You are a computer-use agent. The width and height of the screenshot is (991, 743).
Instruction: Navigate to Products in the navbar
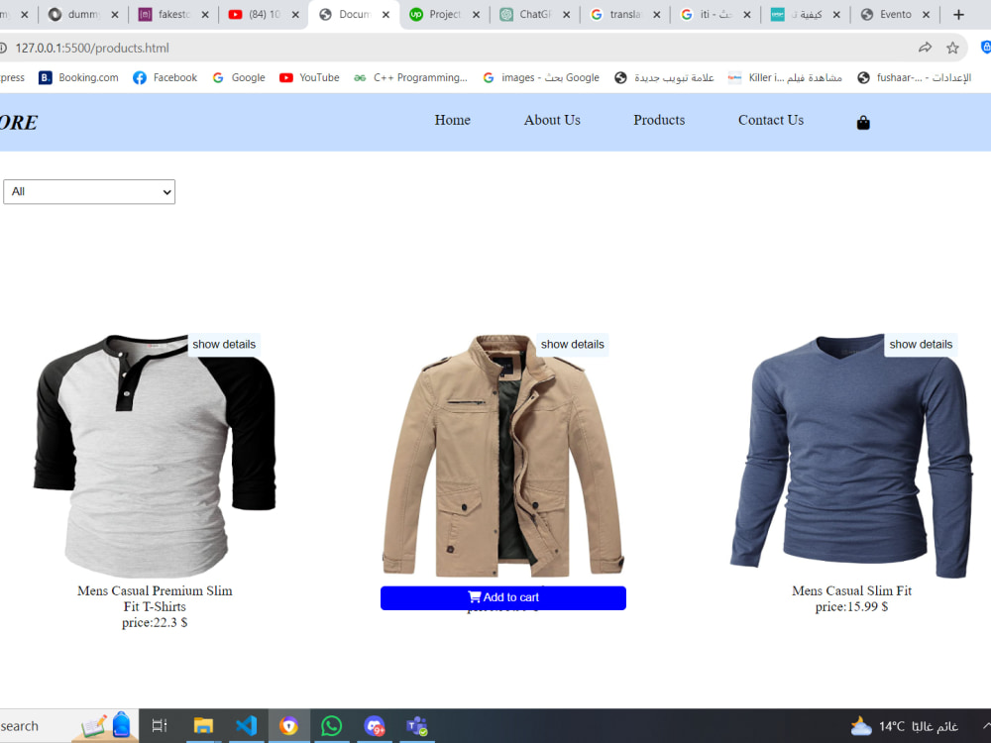(659, 120)
